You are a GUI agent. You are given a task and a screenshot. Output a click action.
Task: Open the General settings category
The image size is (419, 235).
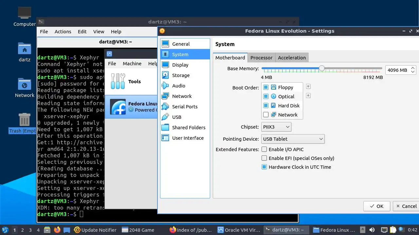pyautogui.click(x=185, y=44)
